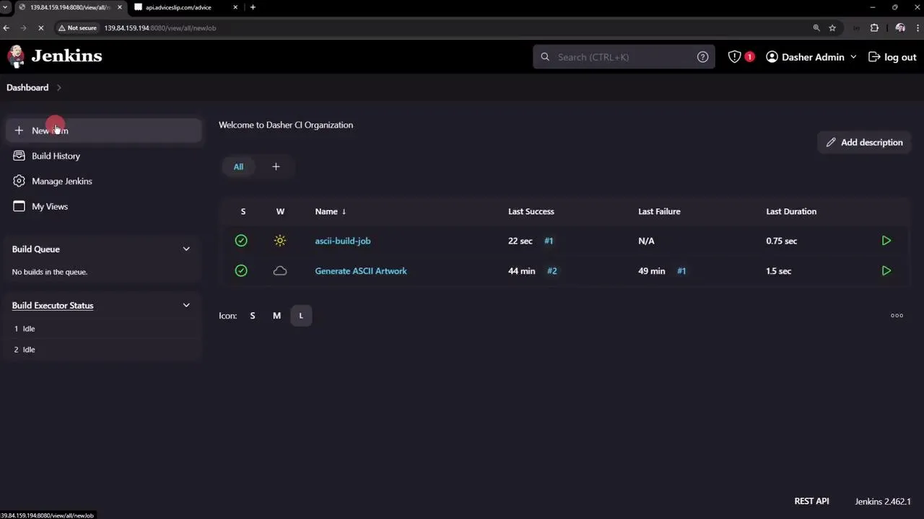Collapse the Build Executor Status section
The width and height of the screenshot is (924, 519).
[186, 305]
